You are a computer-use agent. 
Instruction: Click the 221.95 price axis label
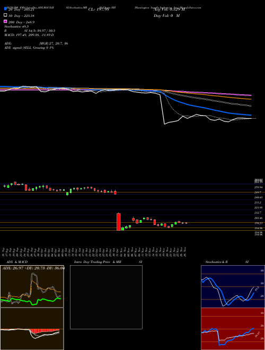tap(259, 208)
